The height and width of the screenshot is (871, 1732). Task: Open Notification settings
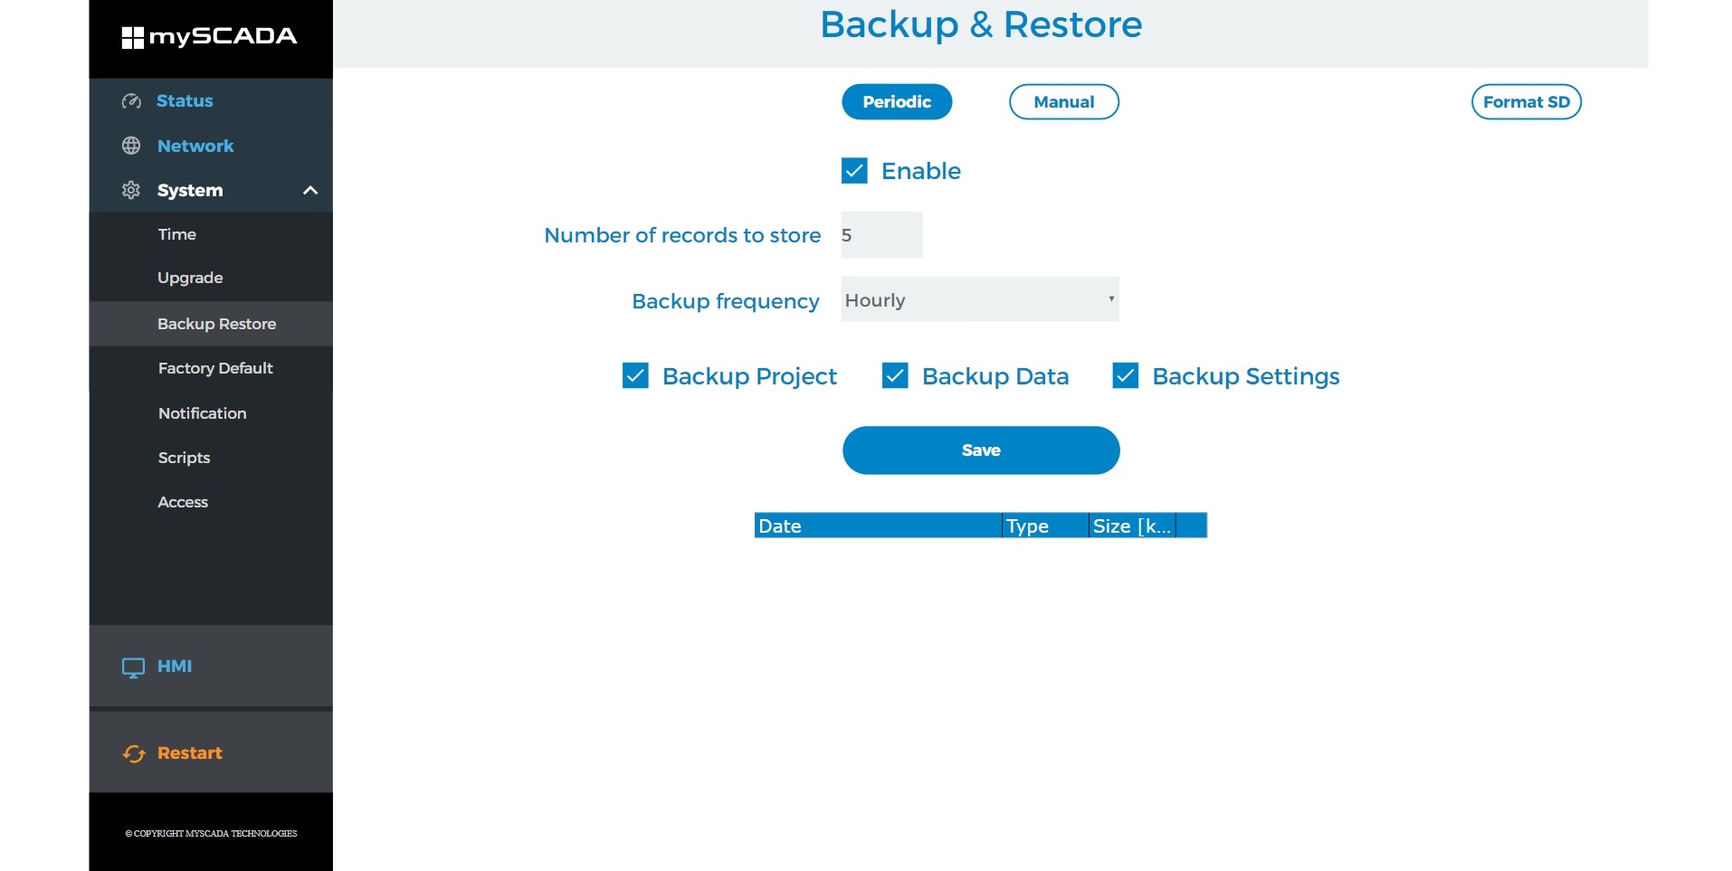tap(203, 413)
